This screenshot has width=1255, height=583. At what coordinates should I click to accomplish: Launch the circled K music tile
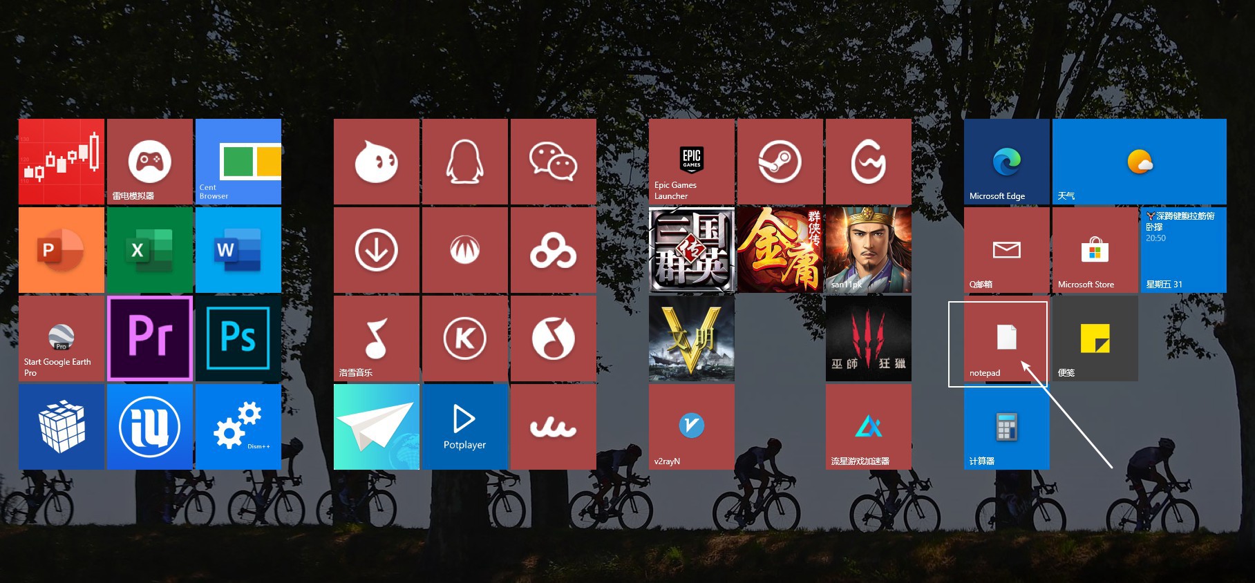click(x=465, y=338)
